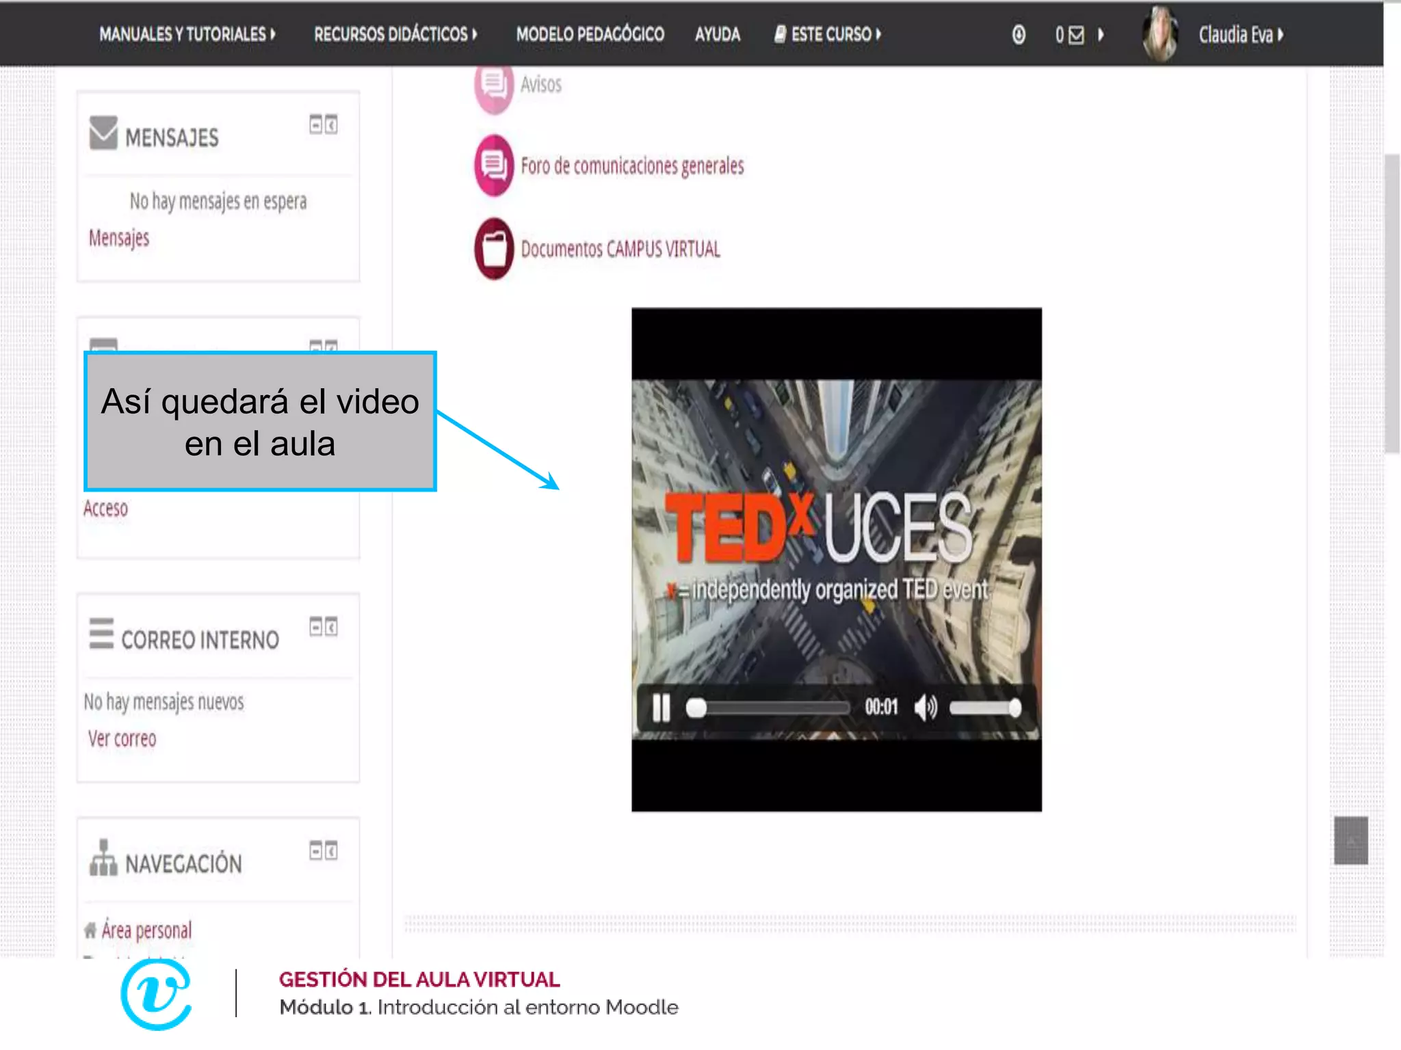
Task: Adjust the video volume slider
Action: tap(985, 708)
